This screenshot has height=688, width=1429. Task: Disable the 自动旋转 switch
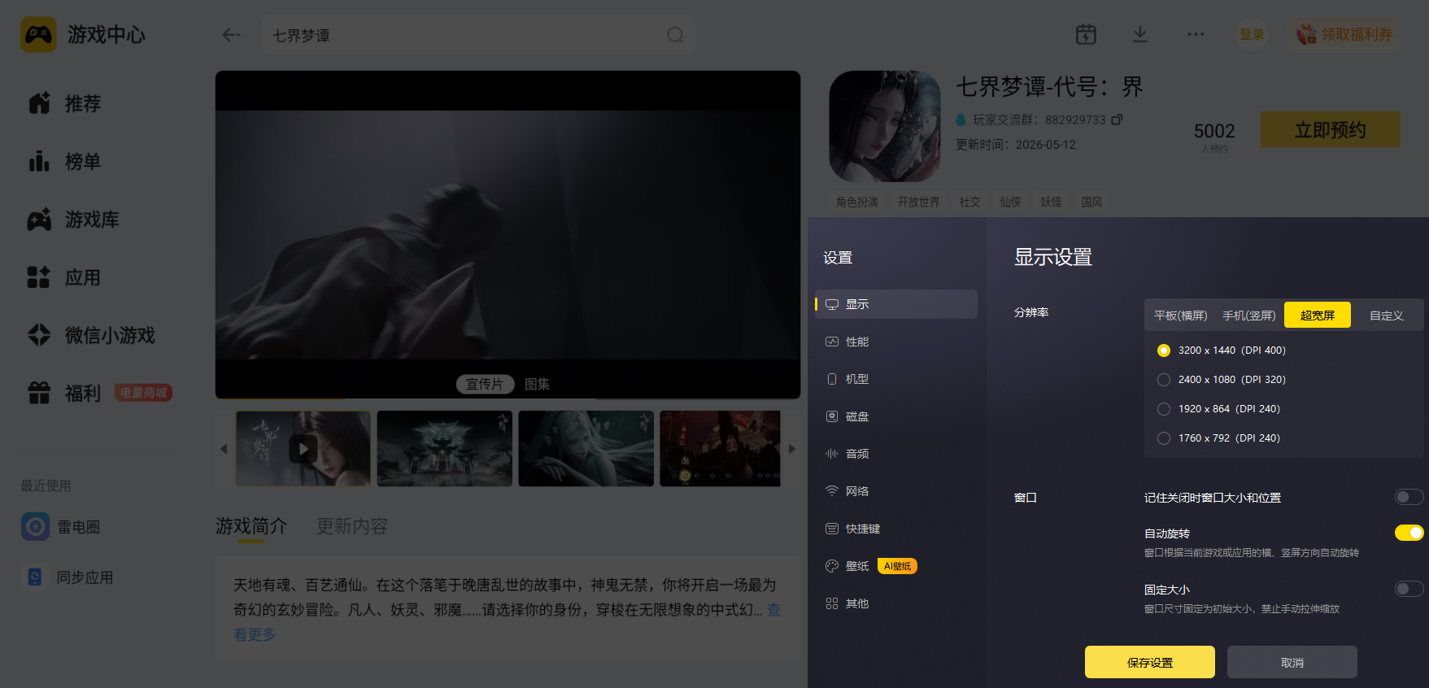pyautogui.click(x=1409, y=533)
